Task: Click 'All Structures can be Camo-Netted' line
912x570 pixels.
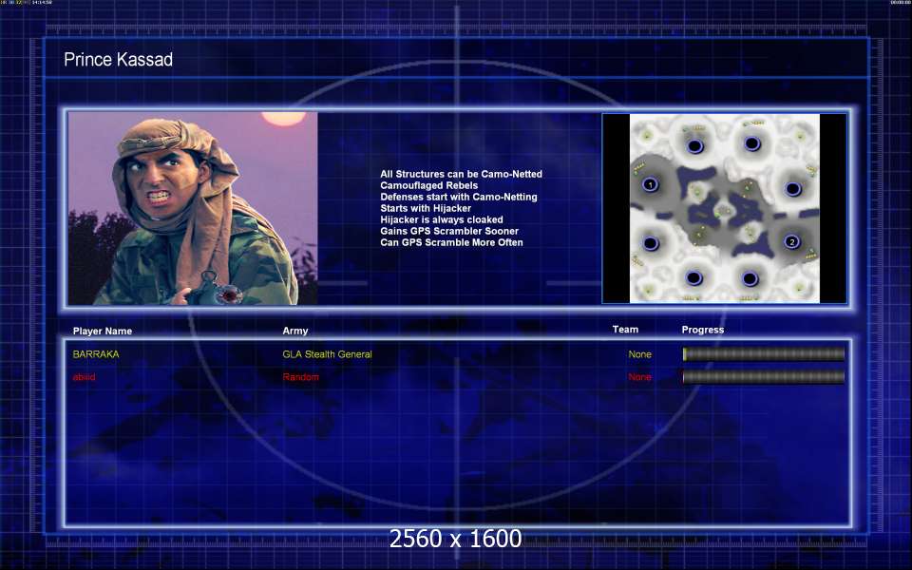Action: 462,174
